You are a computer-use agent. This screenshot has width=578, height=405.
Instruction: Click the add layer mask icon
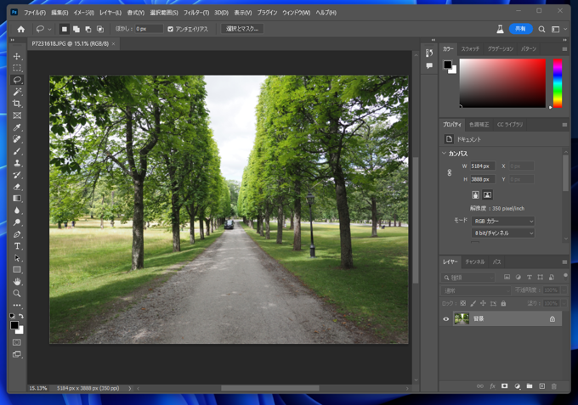[504, 386]
